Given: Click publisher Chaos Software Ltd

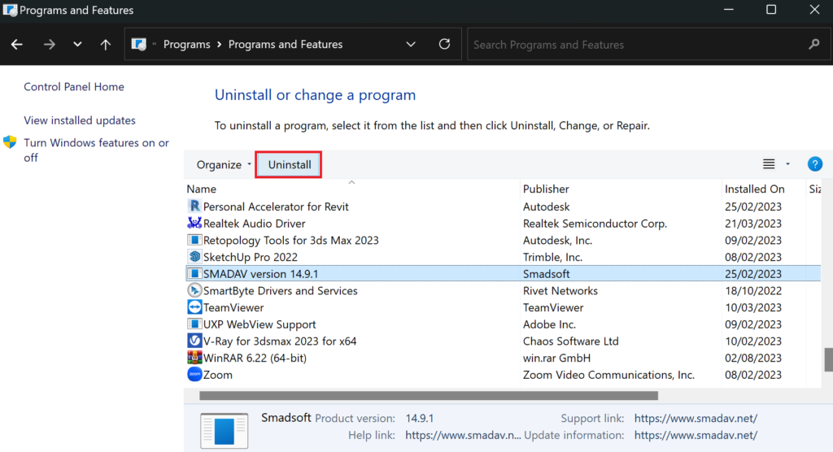Looking at the screenshot, I should click(x=570, y=341).
